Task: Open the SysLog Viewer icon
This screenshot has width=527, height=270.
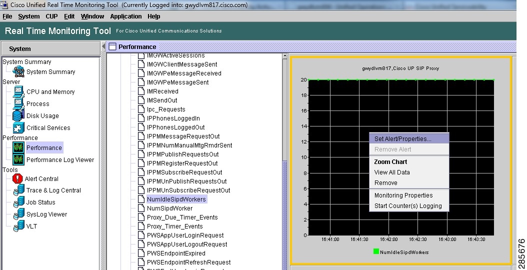Action: 18,214
